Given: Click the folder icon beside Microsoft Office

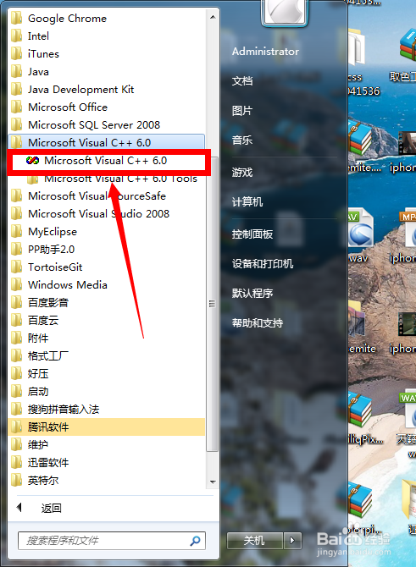Looking at the screenshot, I should tap(17, 107).
